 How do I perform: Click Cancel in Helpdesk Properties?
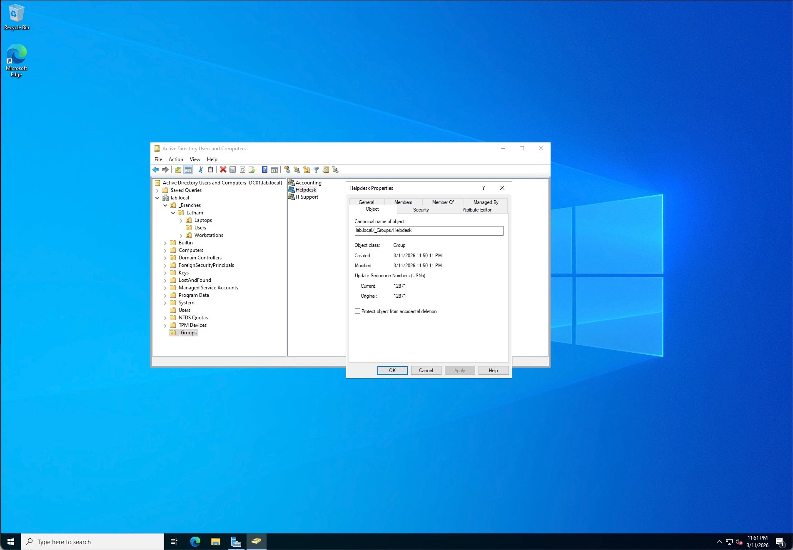[426, 371]
